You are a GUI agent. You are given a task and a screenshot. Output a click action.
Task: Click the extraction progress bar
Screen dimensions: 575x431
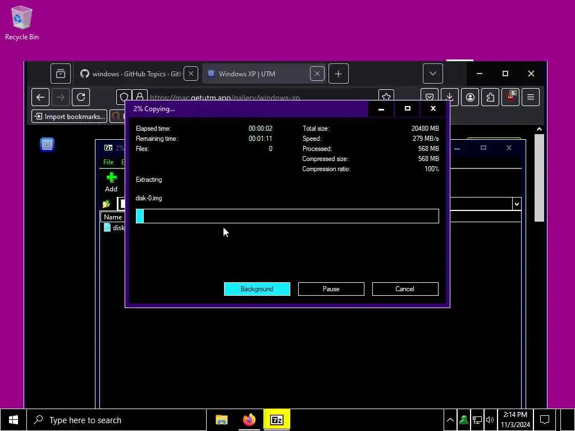pos(287,216)
